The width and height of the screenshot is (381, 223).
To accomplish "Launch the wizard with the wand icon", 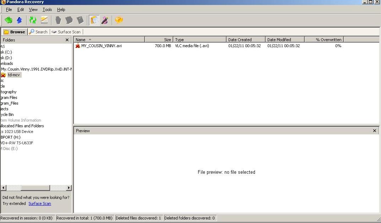I will [105, 20].
